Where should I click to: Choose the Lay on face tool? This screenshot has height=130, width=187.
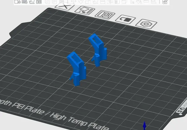[96, 2]
